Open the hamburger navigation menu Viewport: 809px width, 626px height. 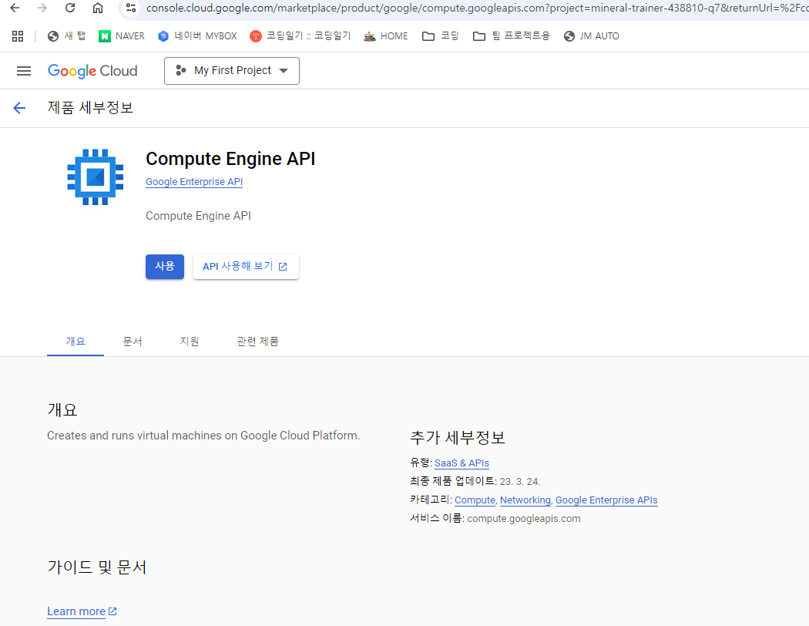(24, 71)
